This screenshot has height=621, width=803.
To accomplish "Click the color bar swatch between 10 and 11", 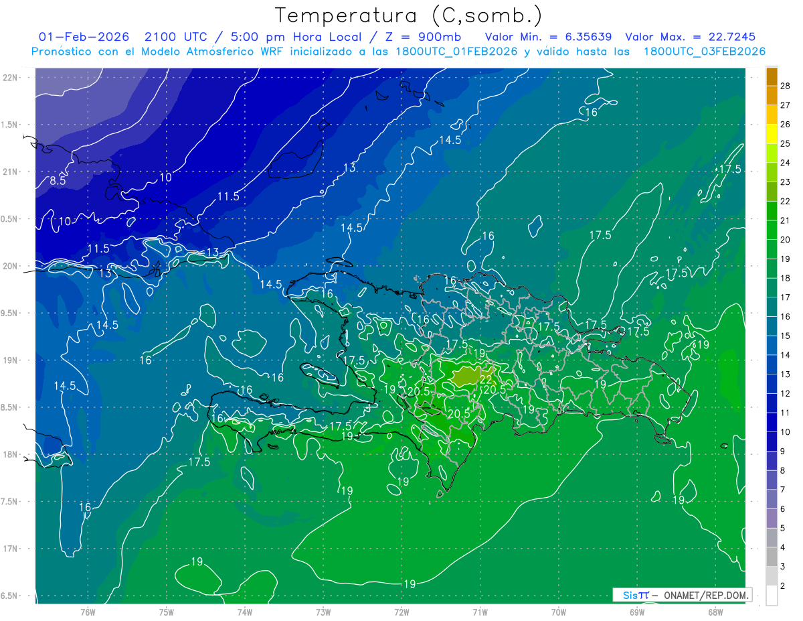I will 772,423.
